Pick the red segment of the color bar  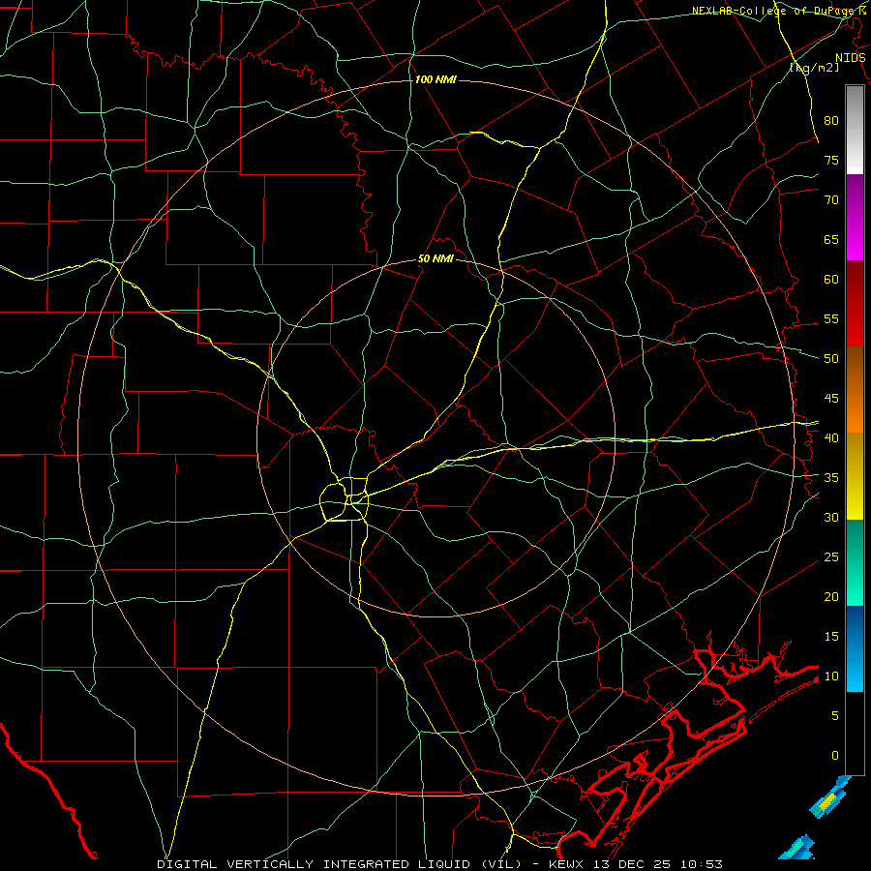(855, 303)
